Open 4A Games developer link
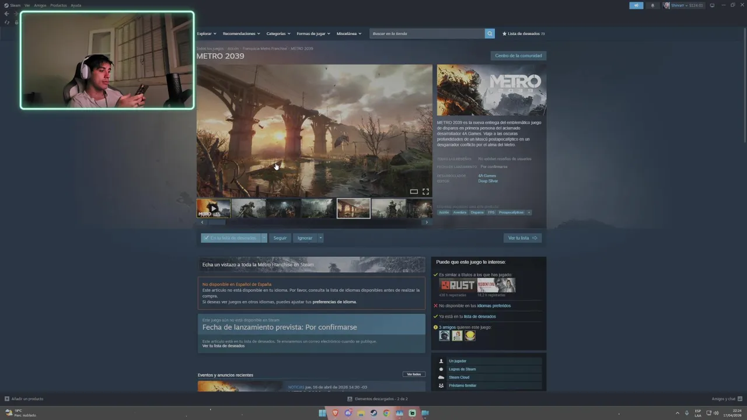The width and height of the screenshot is (747, 420). 487,176
